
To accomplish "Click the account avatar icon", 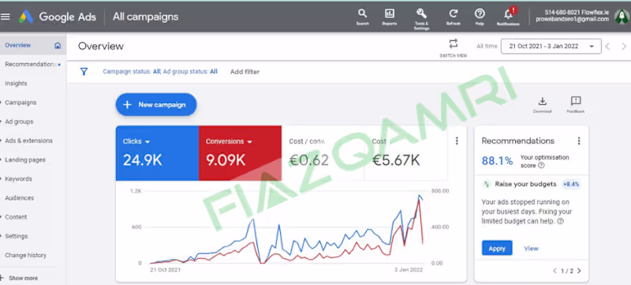I will tap(622, 17).
